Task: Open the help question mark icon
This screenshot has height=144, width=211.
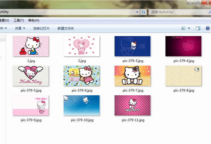Action: pyautogui.click(x=208, y=28)
